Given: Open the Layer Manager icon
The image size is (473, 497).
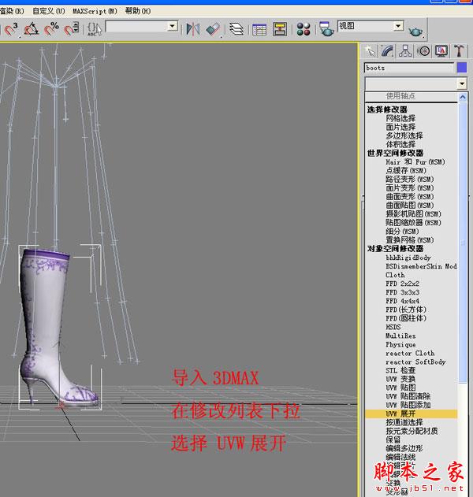Looking at the screenshot, I should pyautogui.click(x=236, y=29).
